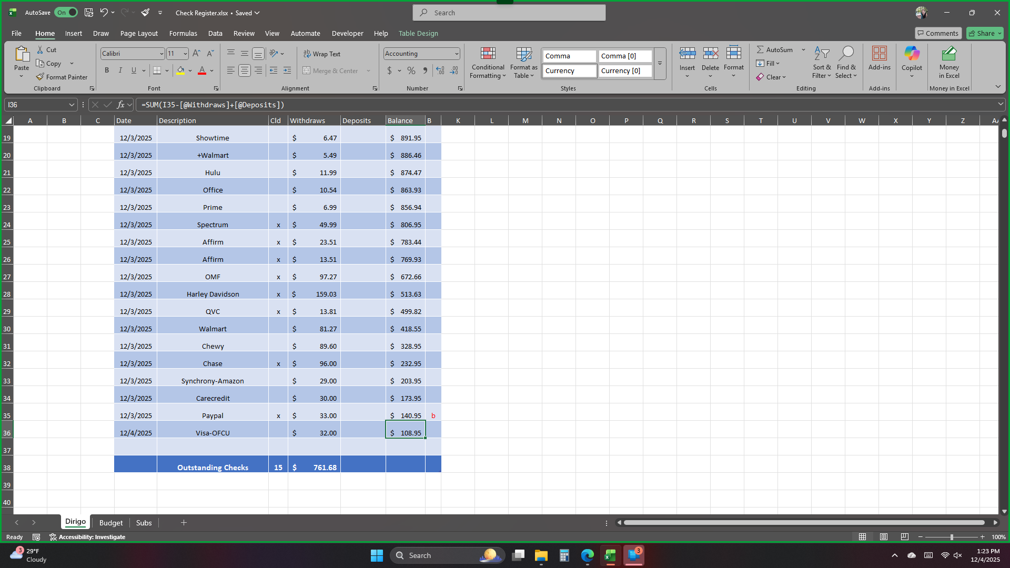Toggle Center horizontal alignment
Viewport: 1010px width, 568px height.
pos(244,70)
